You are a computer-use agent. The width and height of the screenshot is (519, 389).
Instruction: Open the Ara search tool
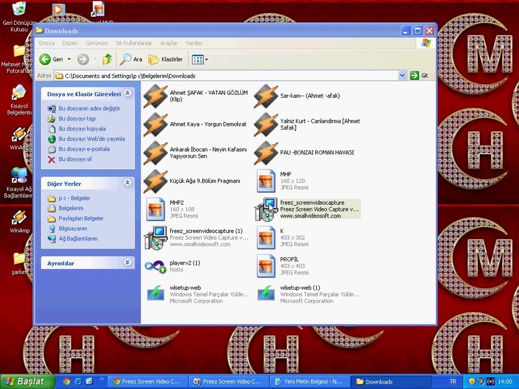[x=131, y=59]
